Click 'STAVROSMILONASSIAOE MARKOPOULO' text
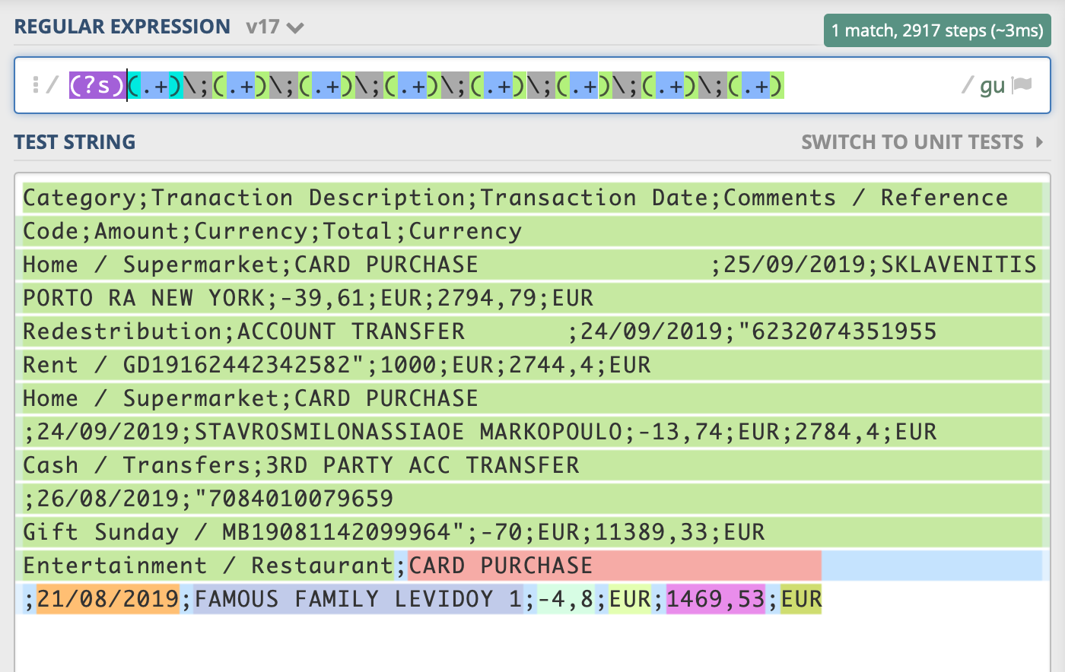The width and height of the screenshot is (1065, 672). [409, 432]
